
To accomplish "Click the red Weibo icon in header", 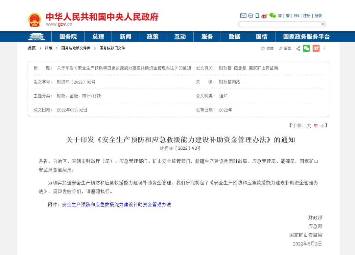I will coord(265,16).
